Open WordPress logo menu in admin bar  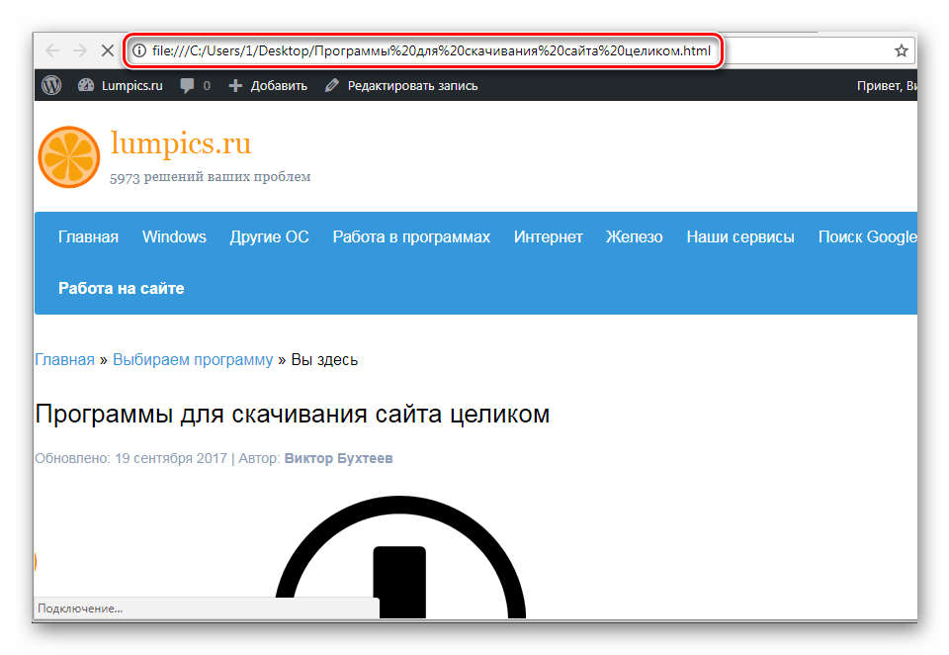[51, 86]
